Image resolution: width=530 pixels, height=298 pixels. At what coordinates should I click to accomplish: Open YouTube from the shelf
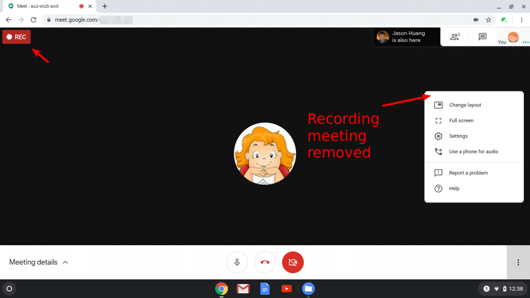pyautogui.click(x=287, y=289)
